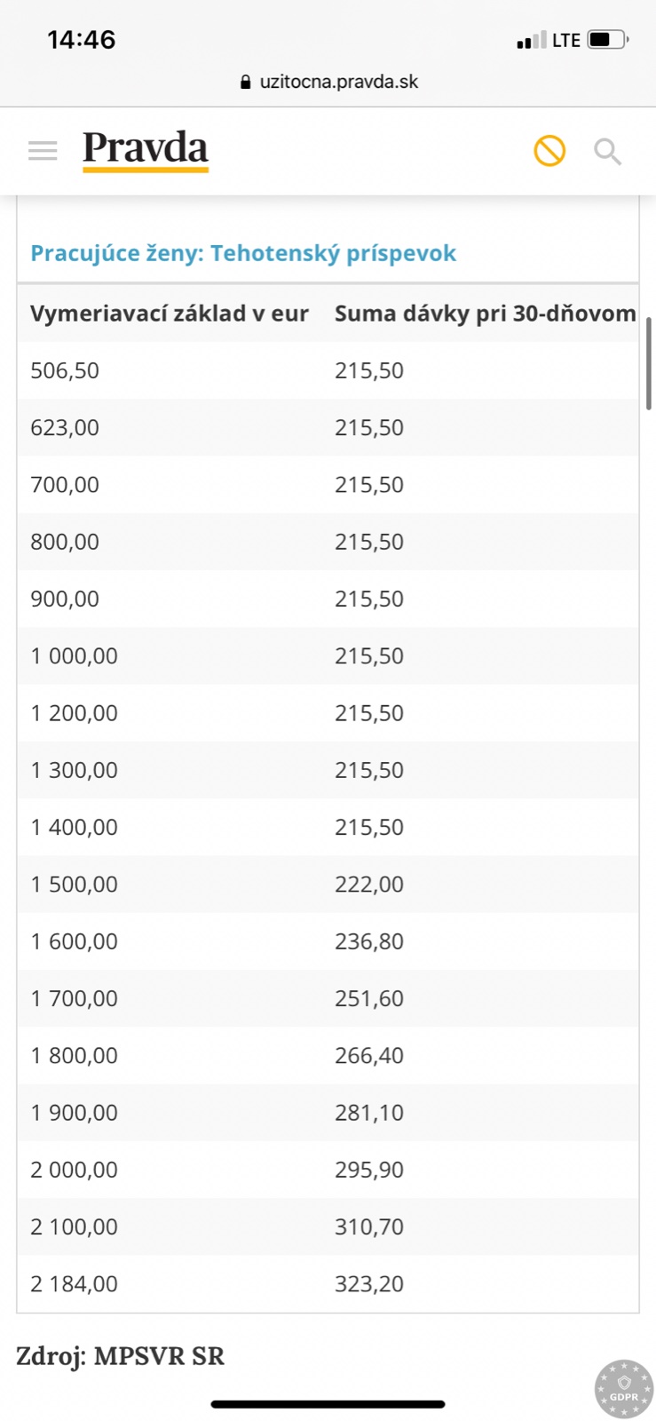The width and height of the screenshot is (656, 1421).
Task: Tap the 14:46 clock in status bar
Action: 82,40
